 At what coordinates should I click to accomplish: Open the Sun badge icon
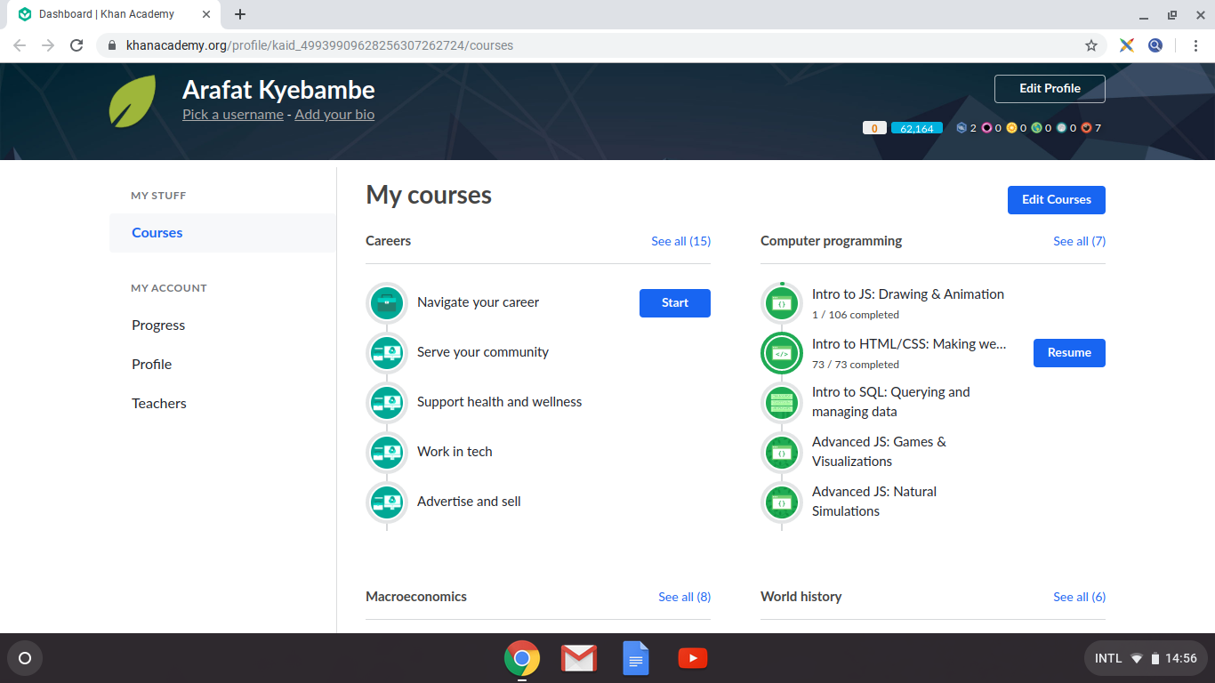(x=1011, y=128)
